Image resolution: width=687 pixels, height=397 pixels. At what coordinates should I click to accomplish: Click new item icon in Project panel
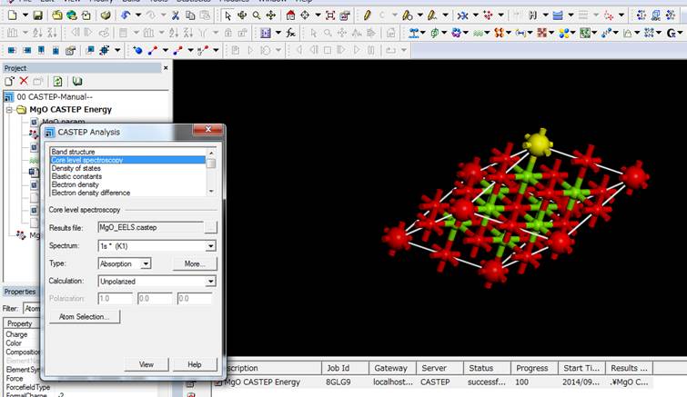pyautogui.click(x=9, y=81)
